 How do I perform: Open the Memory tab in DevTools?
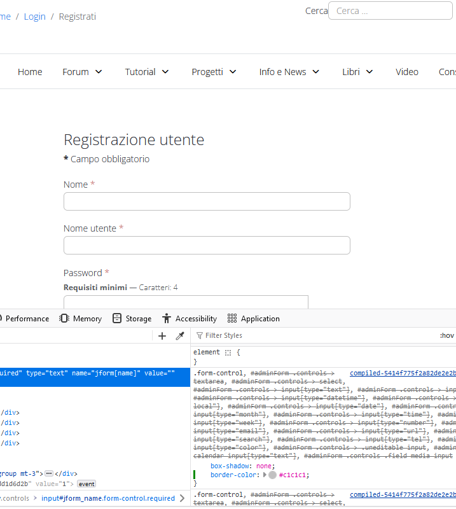point(80,319)
